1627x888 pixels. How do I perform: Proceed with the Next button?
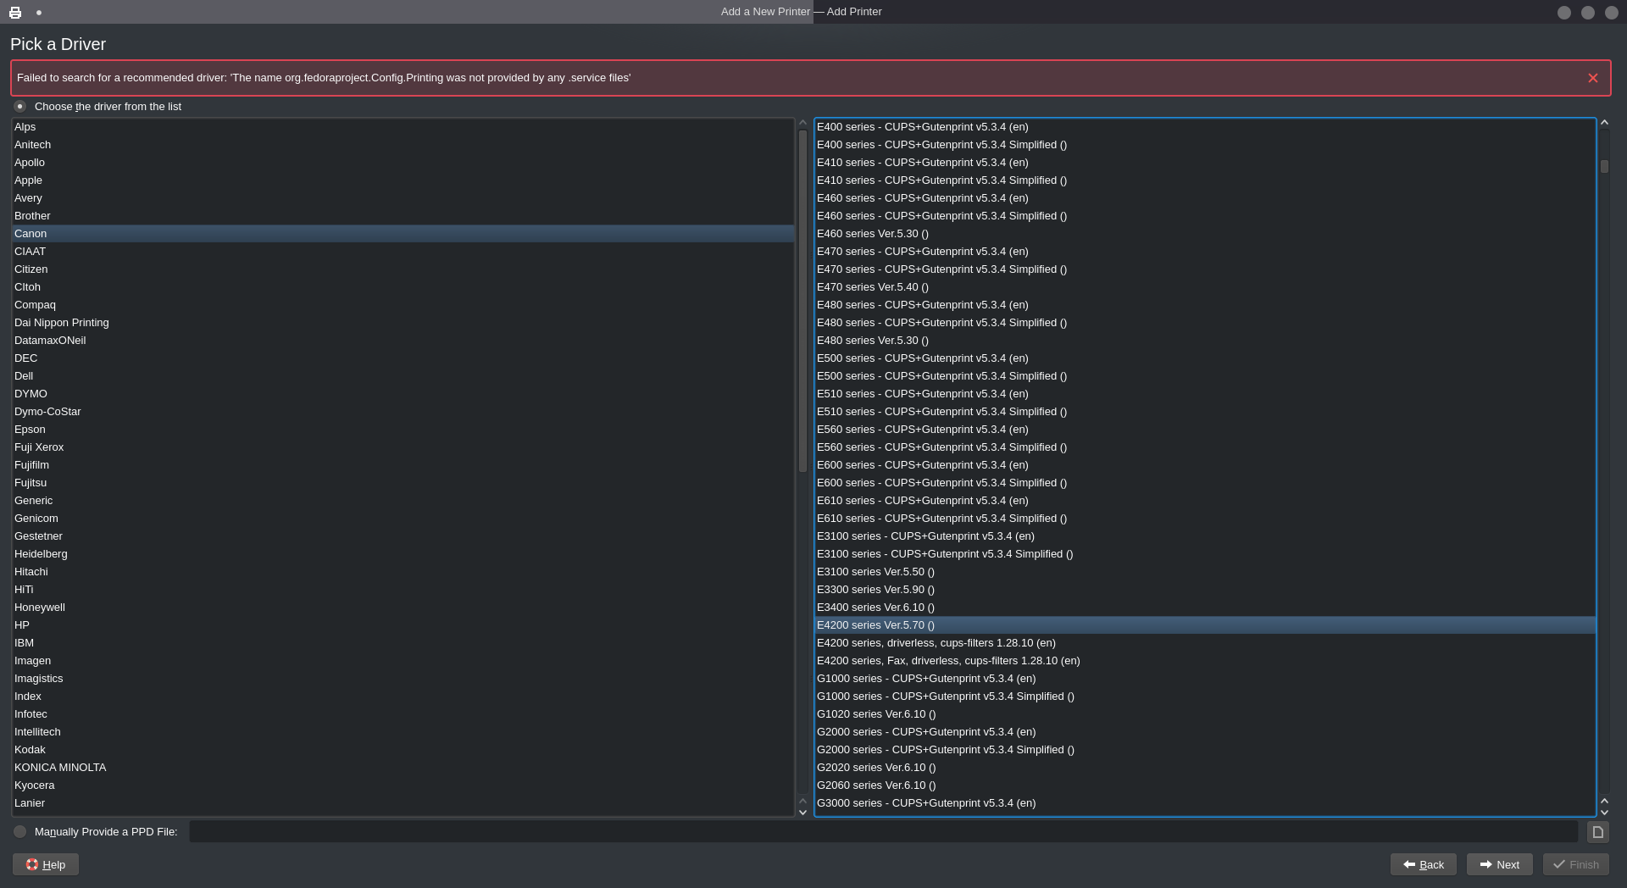pyautogui.click(x=1499, y=864)
